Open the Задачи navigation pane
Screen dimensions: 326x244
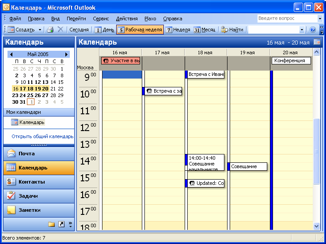(x=39, y=196)
